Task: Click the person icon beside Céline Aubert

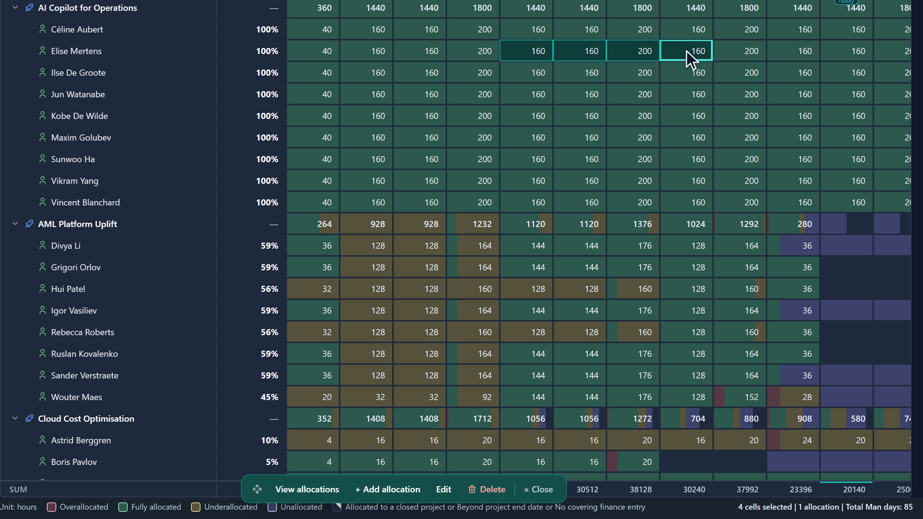Action: [x=43, y=29]
